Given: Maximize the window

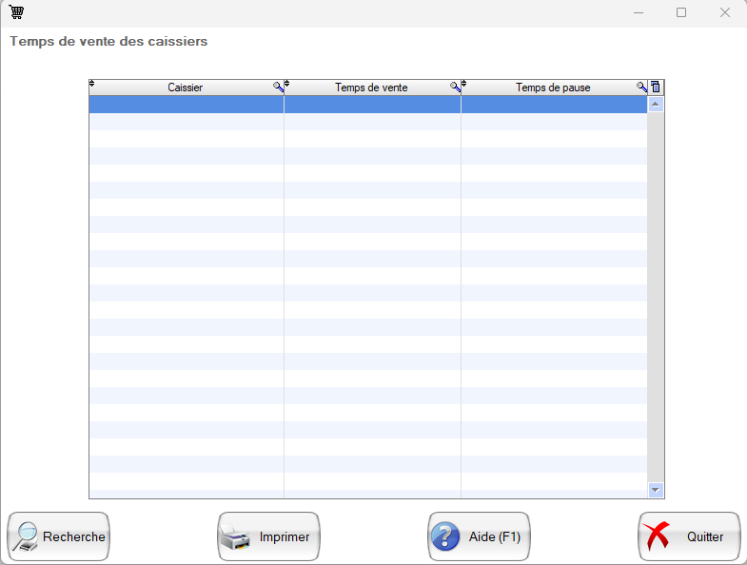Looking at the screenshot, I should click(681, 12).
